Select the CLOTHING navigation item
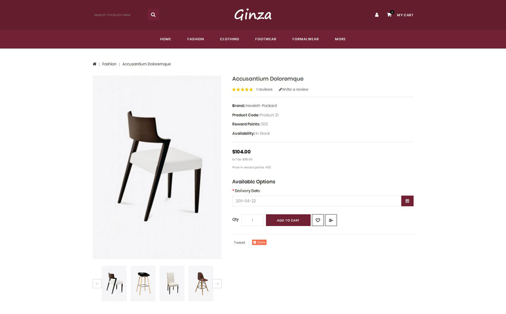The width and height of the screenshot is (506, 314). (x=230, y=39)
